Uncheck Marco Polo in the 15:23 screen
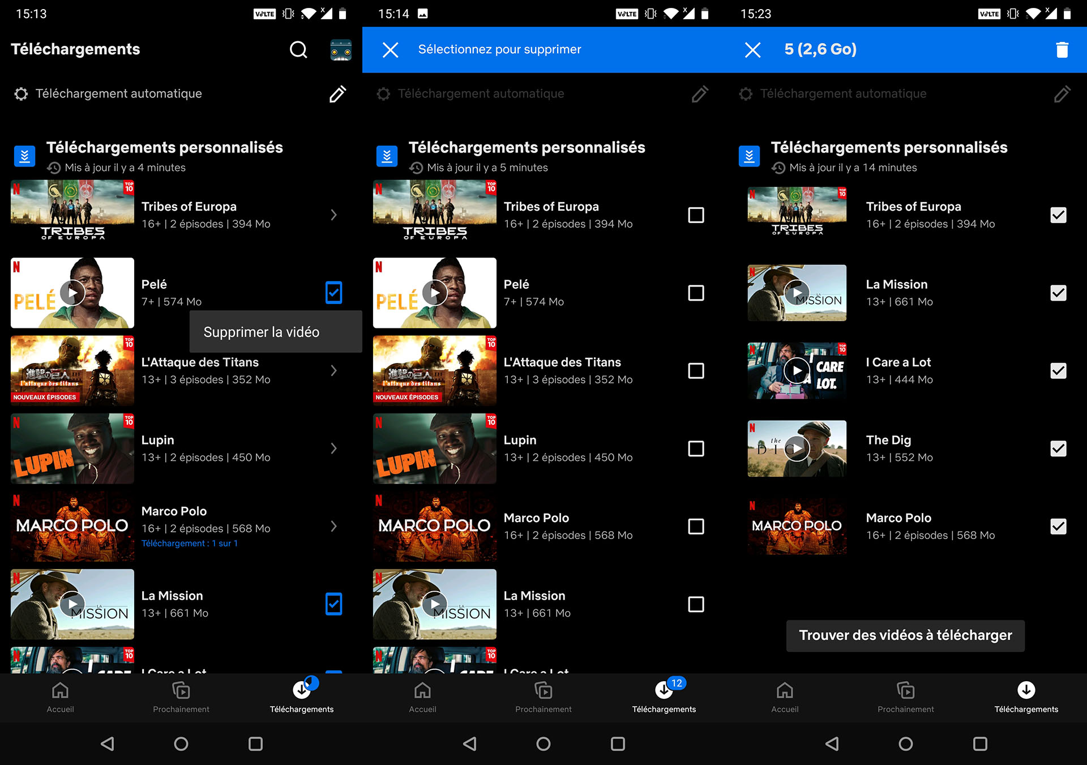This screenshot has height=765, width=1087. [1058, 527]
